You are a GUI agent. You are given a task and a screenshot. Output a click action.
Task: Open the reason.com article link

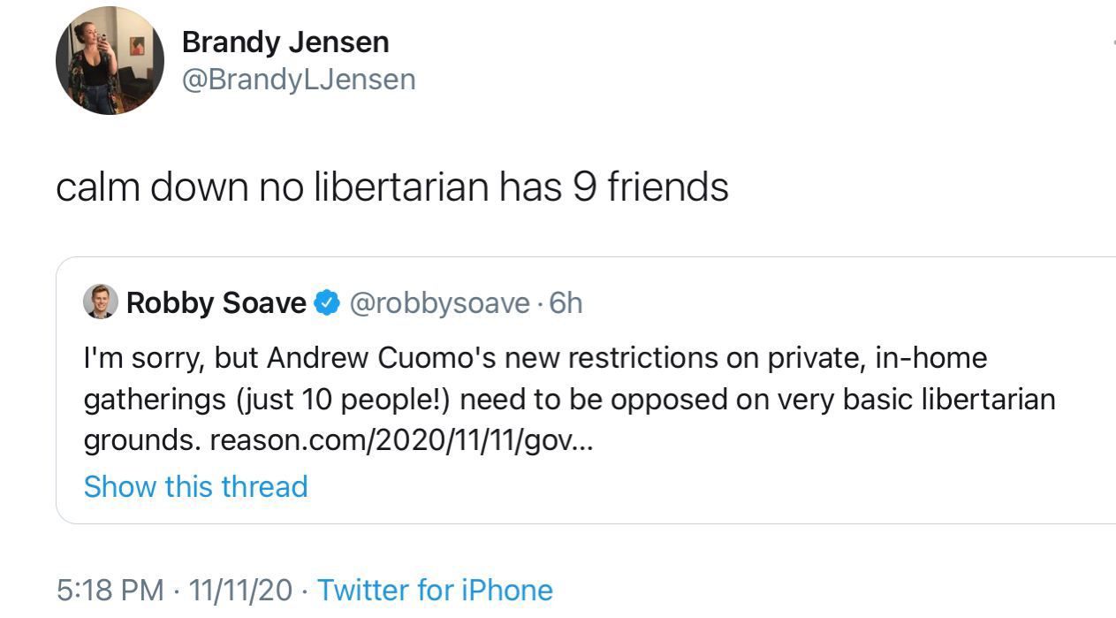tap(401, 439)
